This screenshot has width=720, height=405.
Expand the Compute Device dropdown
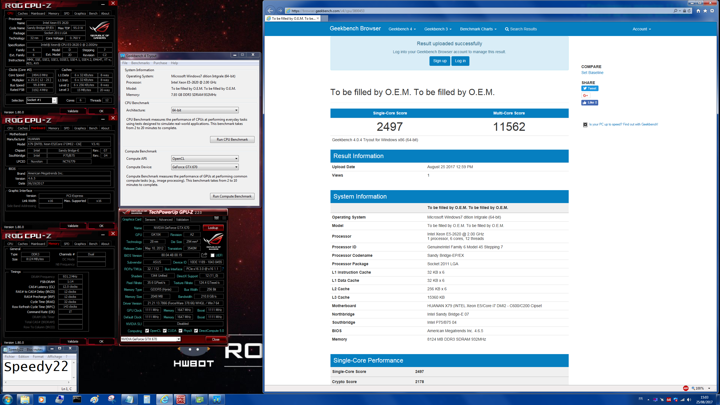205,167
